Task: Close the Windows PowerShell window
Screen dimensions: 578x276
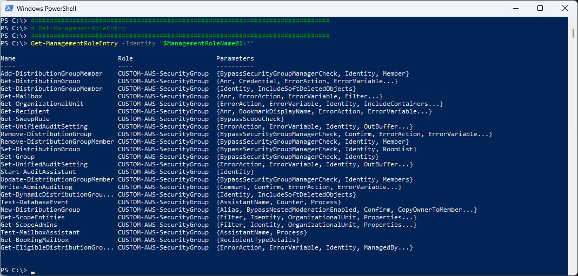Action: [564, 8]
